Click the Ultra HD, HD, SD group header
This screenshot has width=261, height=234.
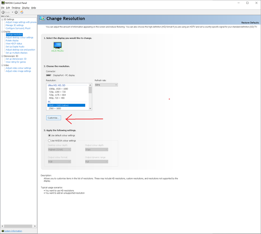tap(57, 85)
